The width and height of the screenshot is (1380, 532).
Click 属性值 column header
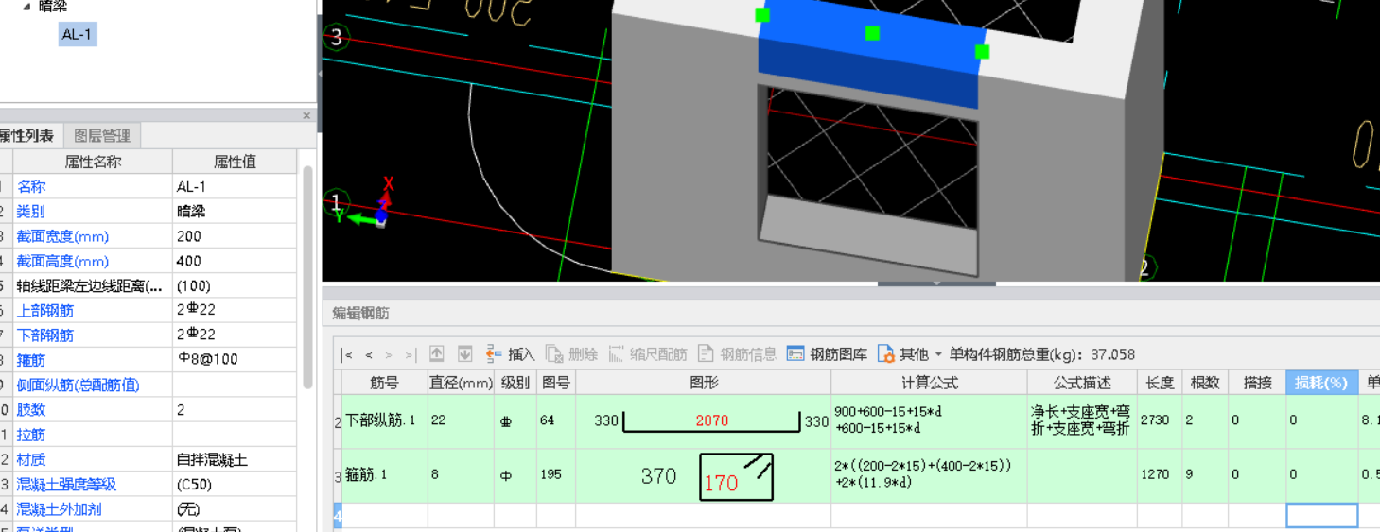(x=235, y=162)
